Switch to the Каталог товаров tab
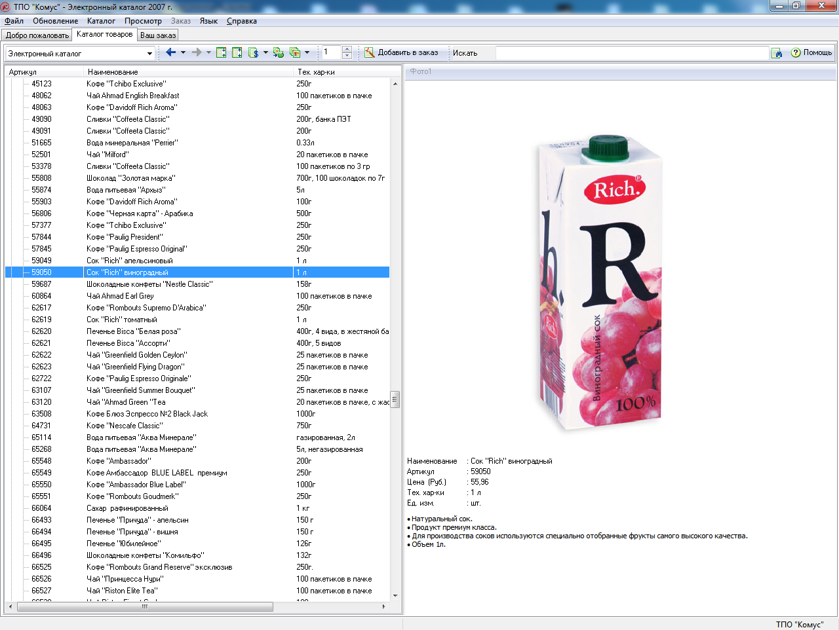 click(x=104, y=34)
